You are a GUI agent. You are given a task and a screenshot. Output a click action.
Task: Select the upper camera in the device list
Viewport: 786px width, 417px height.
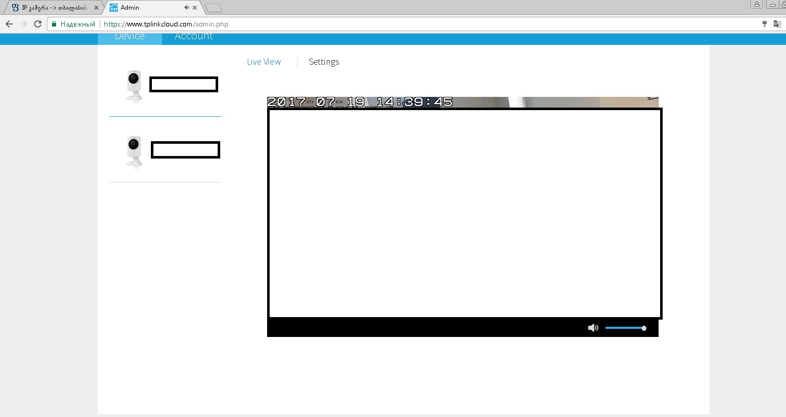[x=165, y=85]
